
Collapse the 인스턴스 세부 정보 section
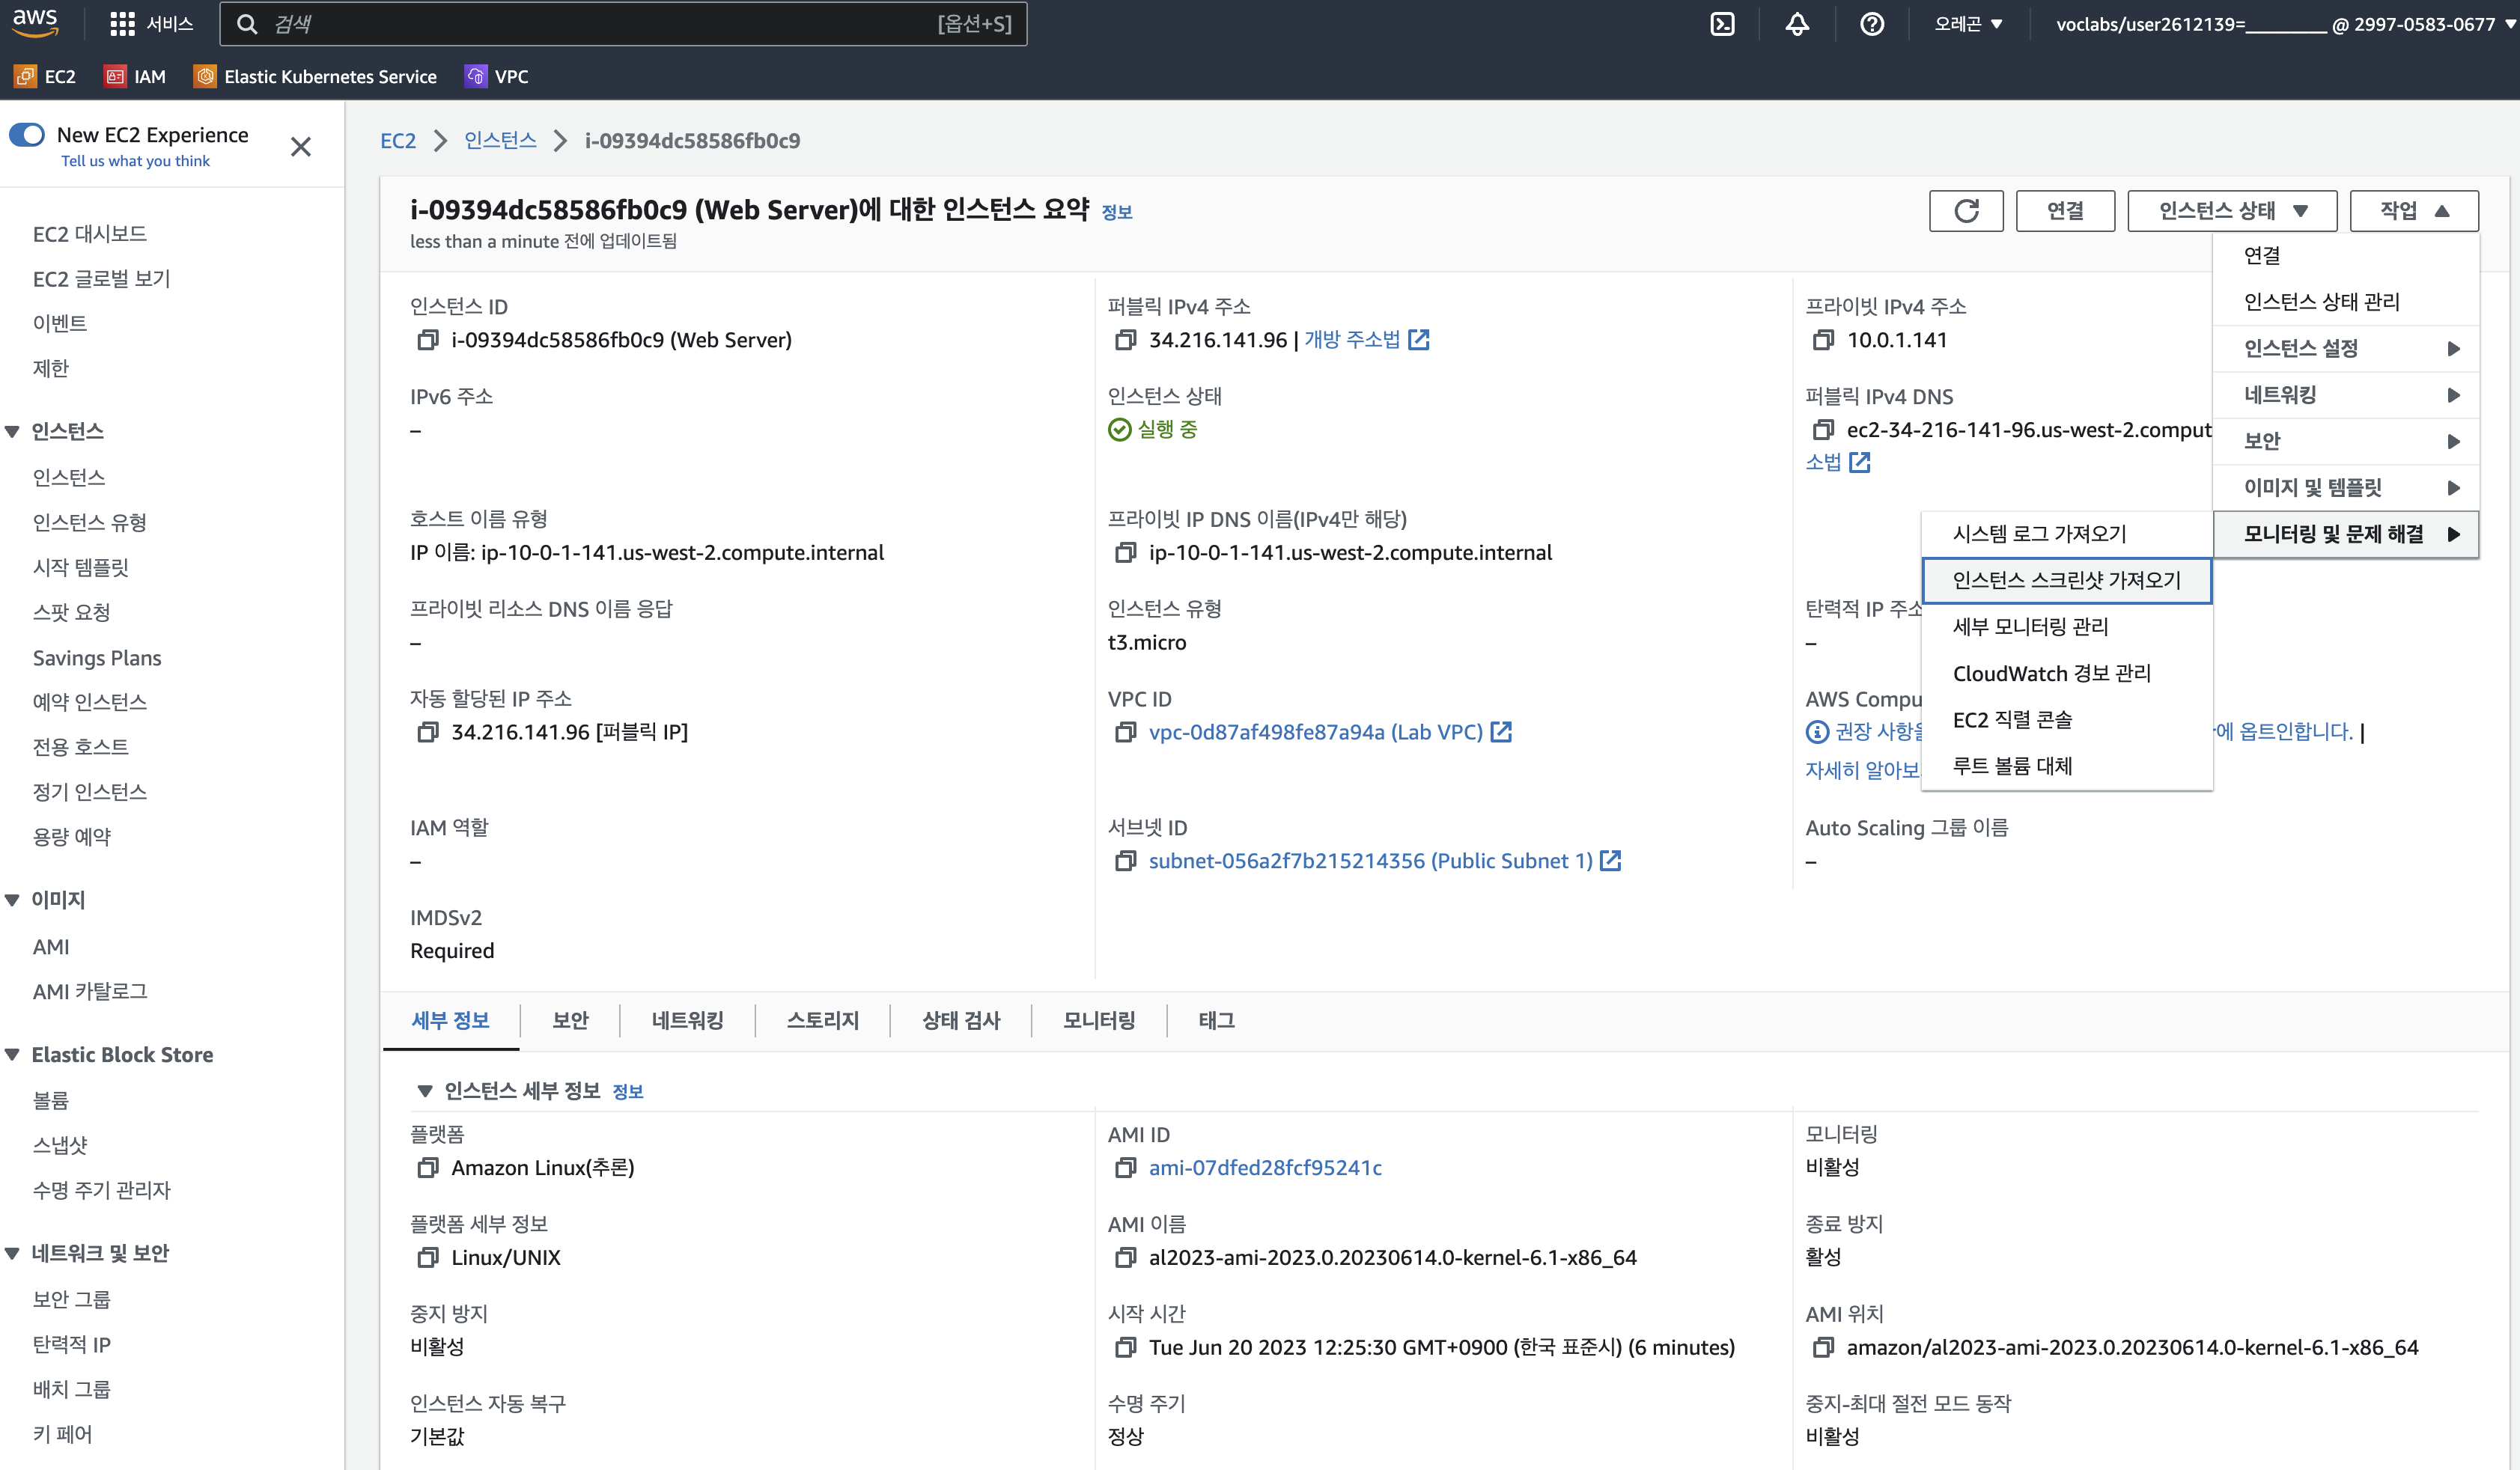425,1091
